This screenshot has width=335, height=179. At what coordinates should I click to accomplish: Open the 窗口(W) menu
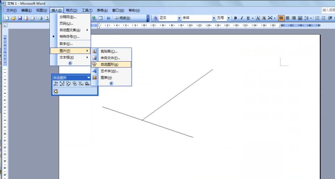pos(118,10)
